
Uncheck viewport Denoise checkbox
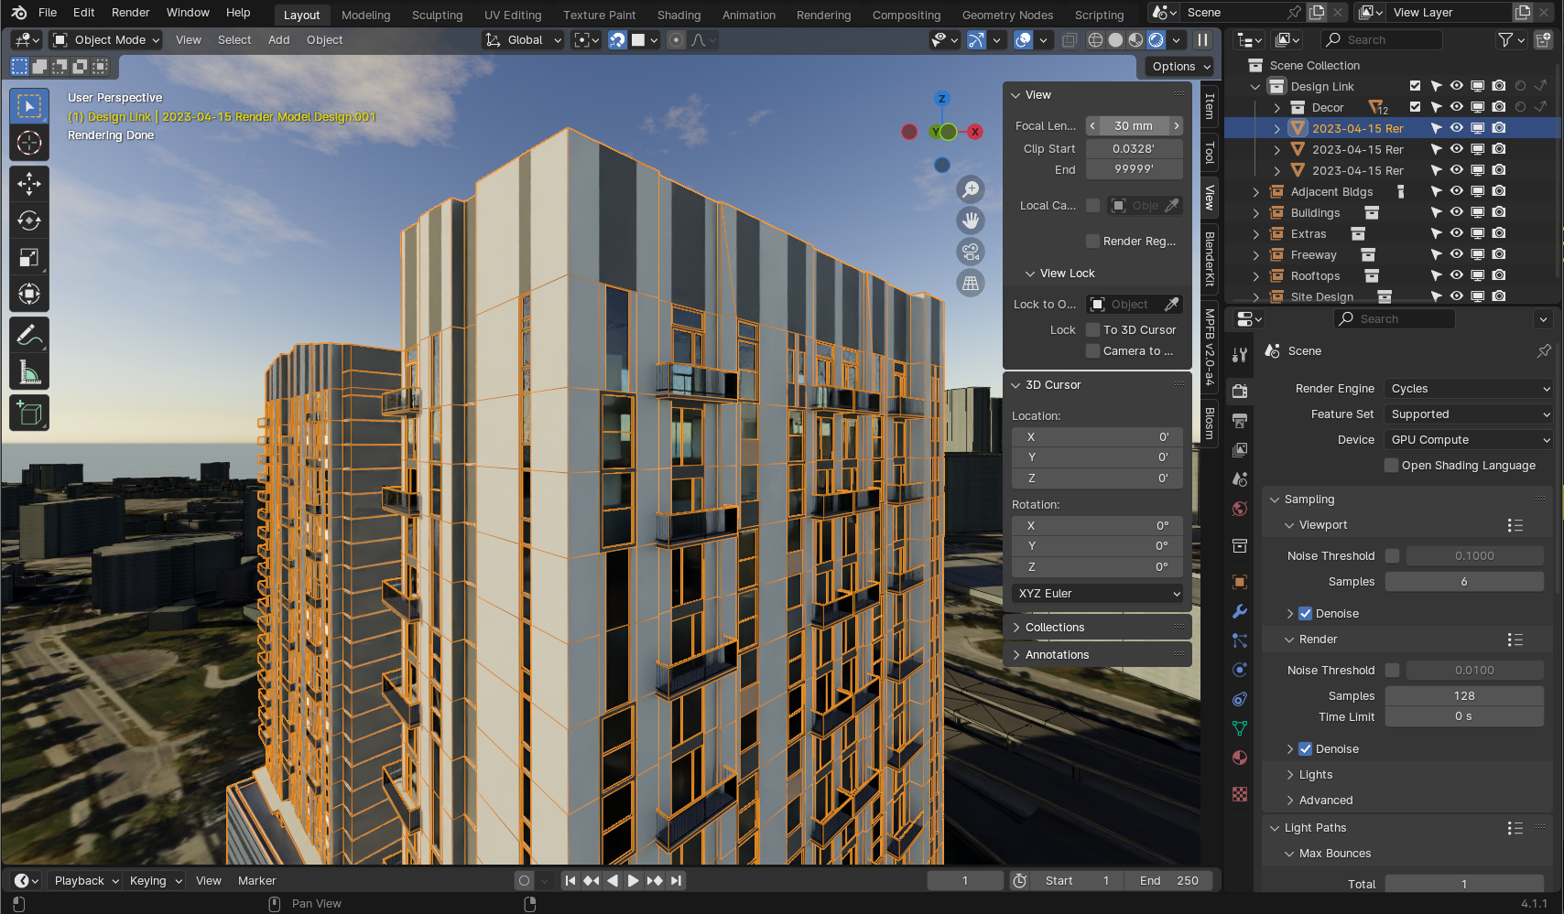pos(1306,613)
